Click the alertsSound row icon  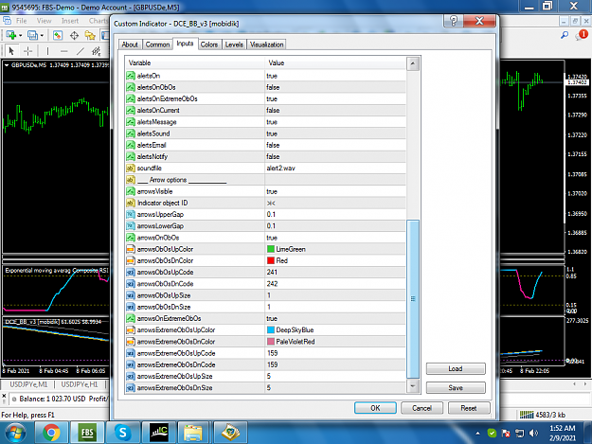point(131,133)
